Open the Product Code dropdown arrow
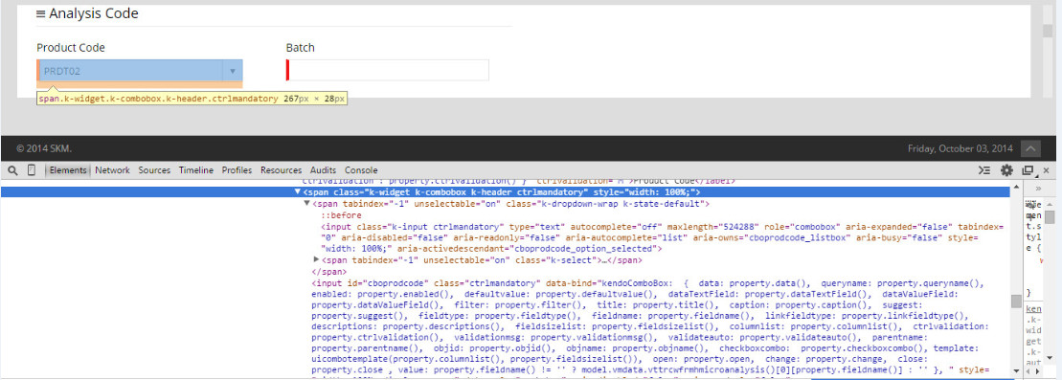The image size is (1062, 380). pos(233,71)
